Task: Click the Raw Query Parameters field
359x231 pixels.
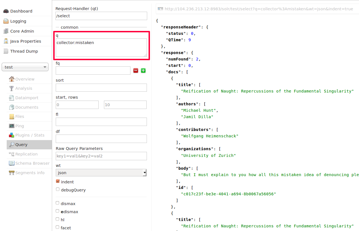Action: coord(101,156)
